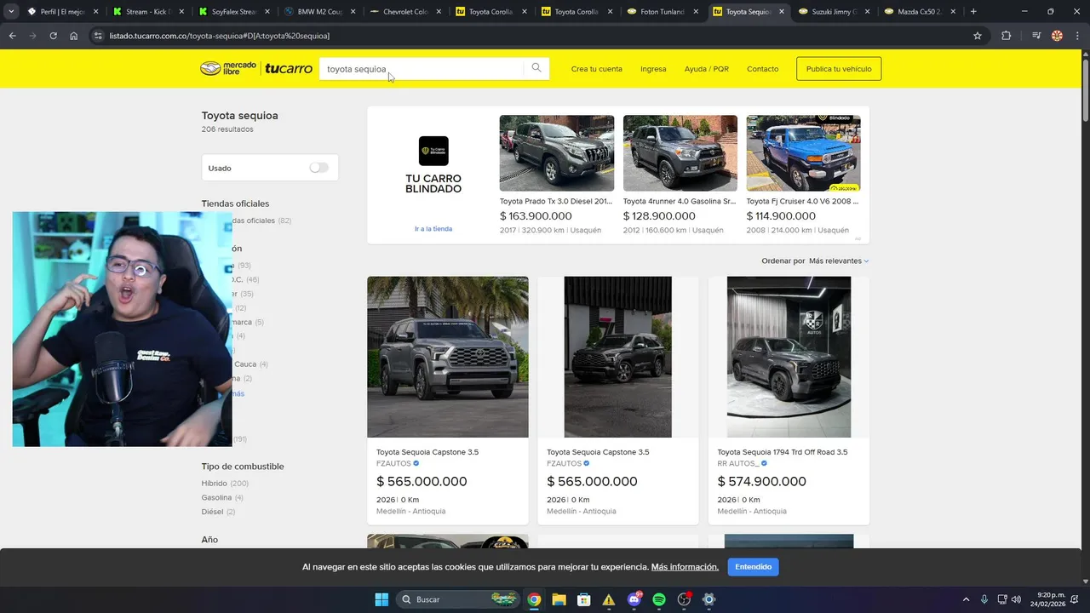1090x613 pixels.
Task: Open Toyota Prado Tx 3.0 Diesel thumbnail
Action: [x=557, y=153]
